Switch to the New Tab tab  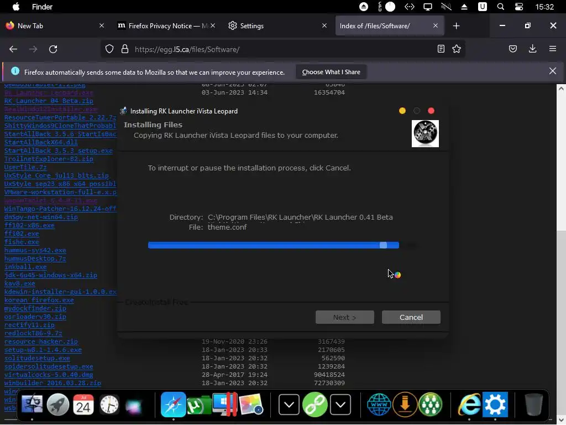coord(54,25)
